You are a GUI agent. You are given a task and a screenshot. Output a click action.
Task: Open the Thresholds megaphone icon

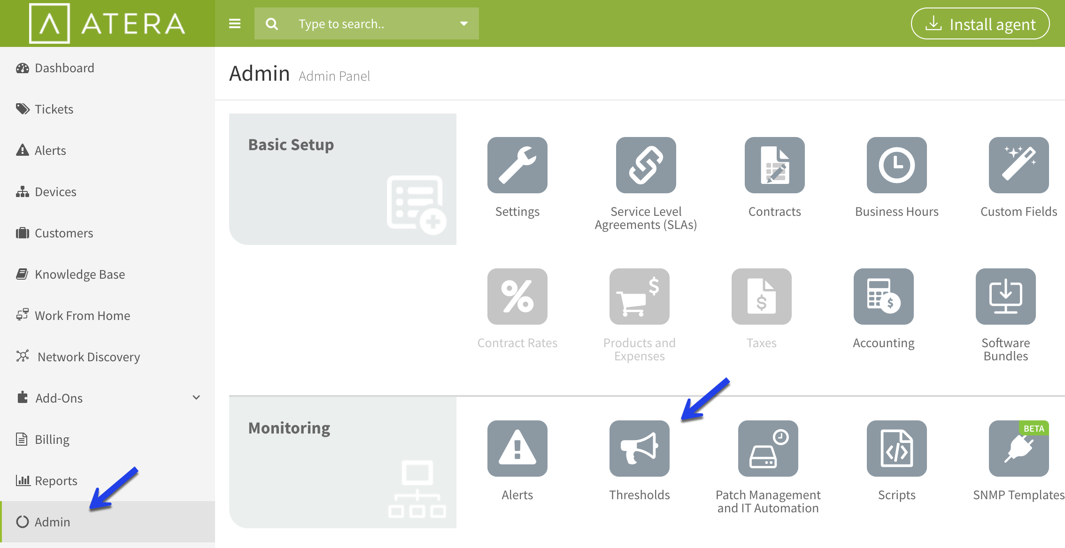pos(639,449)
